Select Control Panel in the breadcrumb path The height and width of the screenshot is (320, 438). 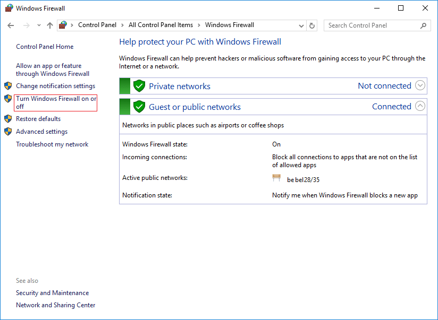(97, 25)
